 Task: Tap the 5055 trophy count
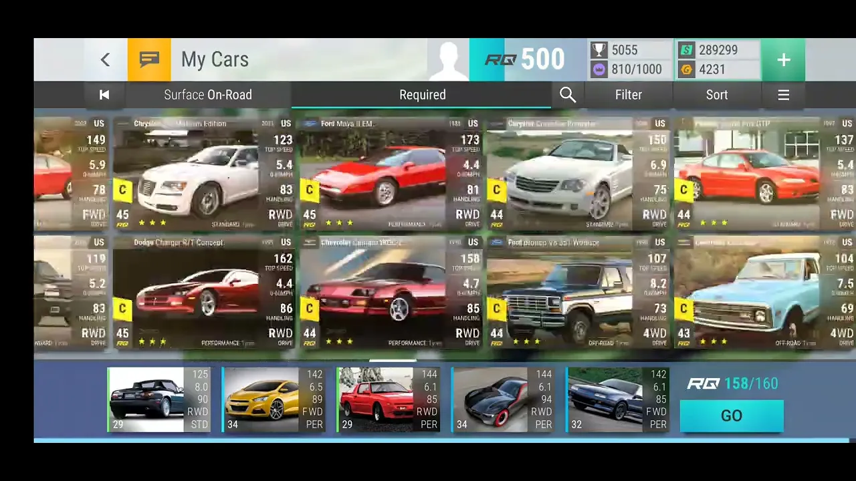[625, 50]
